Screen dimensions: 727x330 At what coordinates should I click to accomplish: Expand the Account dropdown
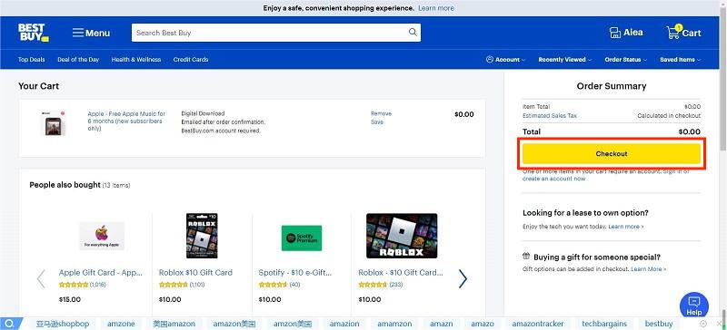click(x=505, y=60)
